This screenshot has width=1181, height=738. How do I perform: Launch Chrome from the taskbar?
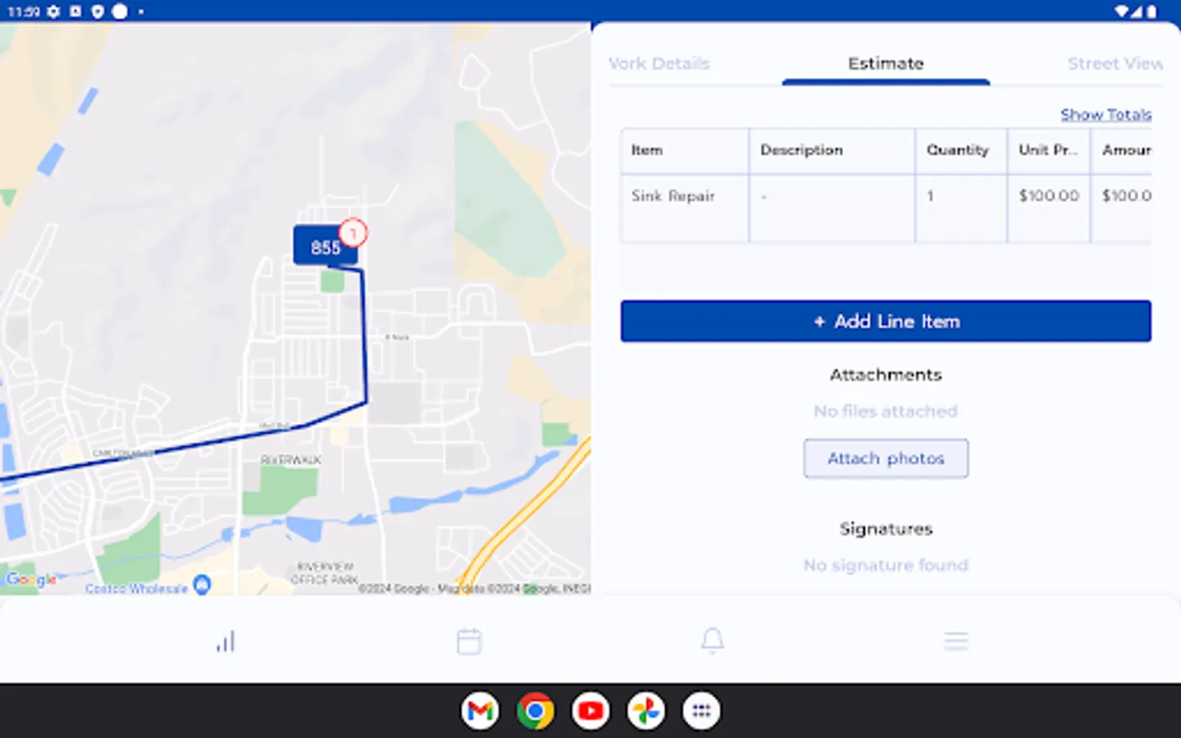pyautogui.click(x=536, y=710)
